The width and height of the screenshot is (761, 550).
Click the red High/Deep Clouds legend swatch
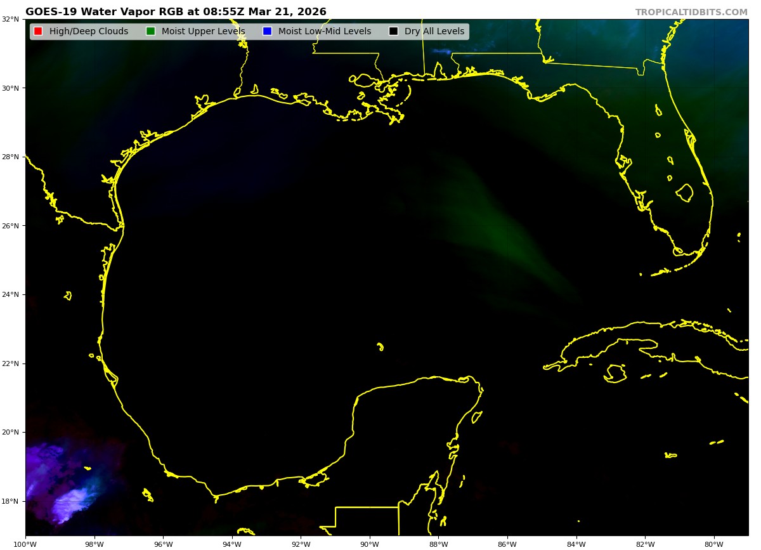[38, 32]
